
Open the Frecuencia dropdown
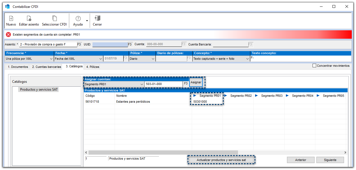(51, 59)
